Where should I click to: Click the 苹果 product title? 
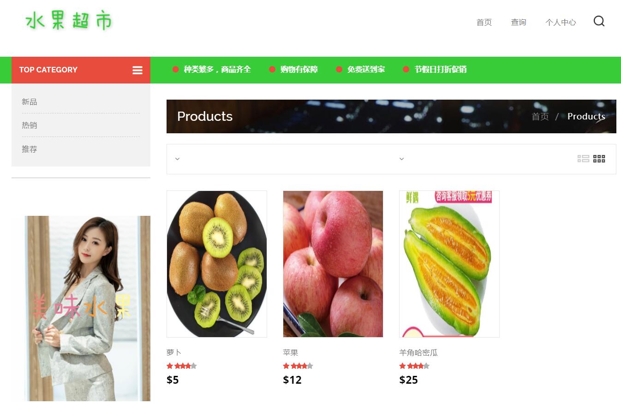[x=291, y=352]
